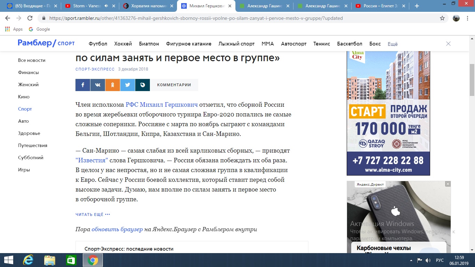
Task: Follow РФС Михаил Гершкович link
Action: pyautogui.click(x=162, y=104)
